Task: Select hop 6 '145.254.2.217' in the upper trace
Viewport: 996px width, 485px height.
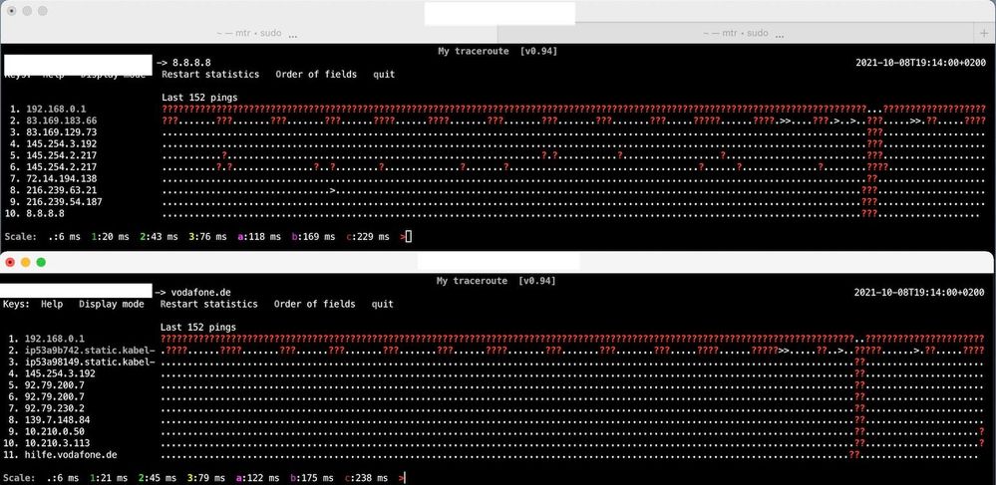Action: tap(62, 167)
